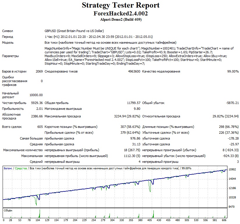Select gross profit value 11799.57
The height and width of the screenshot is (224, 240).
pyautogui.click(x=134, y=103)
